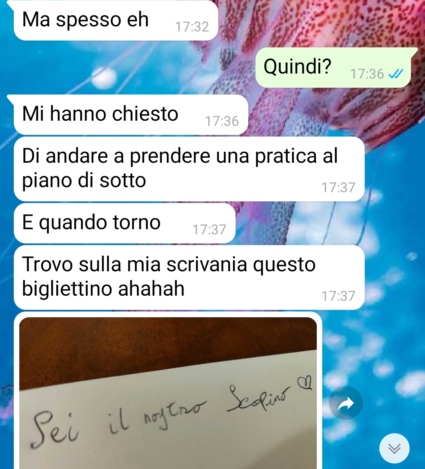Tap the heart drawing on the note photo
Viewport: 425px width, 469px height.
click(x=305, y=383)
